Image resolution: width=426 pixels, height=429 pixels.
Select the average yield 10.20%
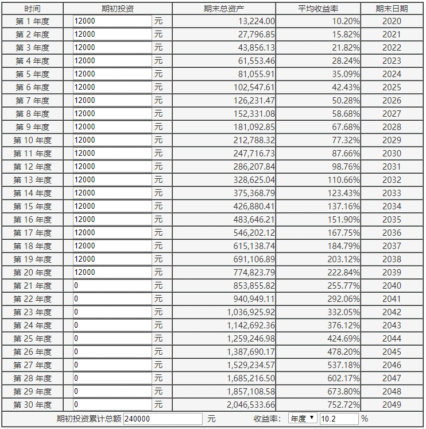pos(346,21)
